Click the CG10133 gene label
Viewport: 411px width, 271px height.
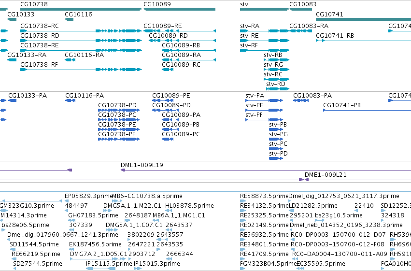click(21, 14)
